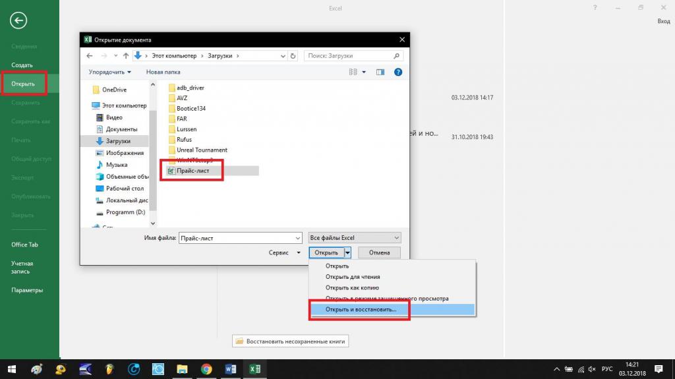Expand the view options dropdown arrow

[364, 72]
